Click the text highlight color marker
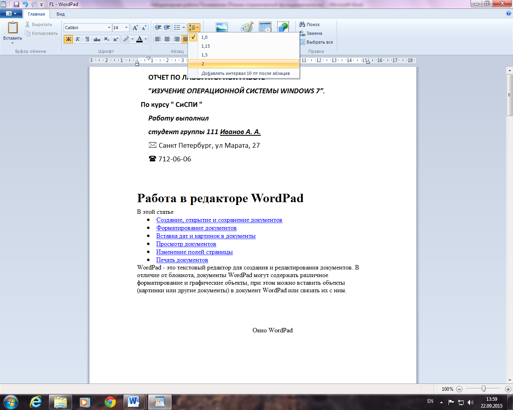 126,39
